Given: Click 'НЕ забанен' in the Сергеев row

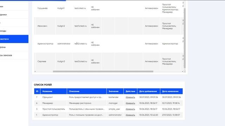Looking at the screenshot, I should click(x=95, y=62).
